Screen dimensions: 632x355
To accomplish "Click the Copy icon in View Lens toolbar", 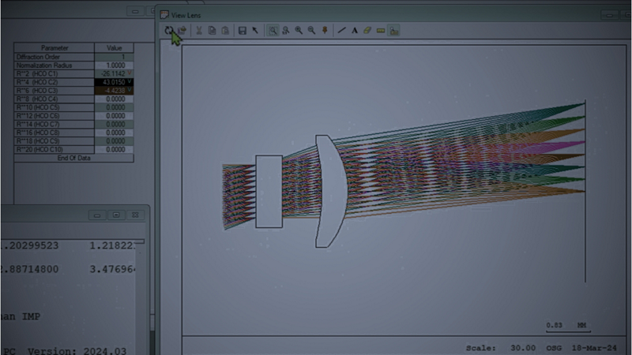I will [212, 31].
